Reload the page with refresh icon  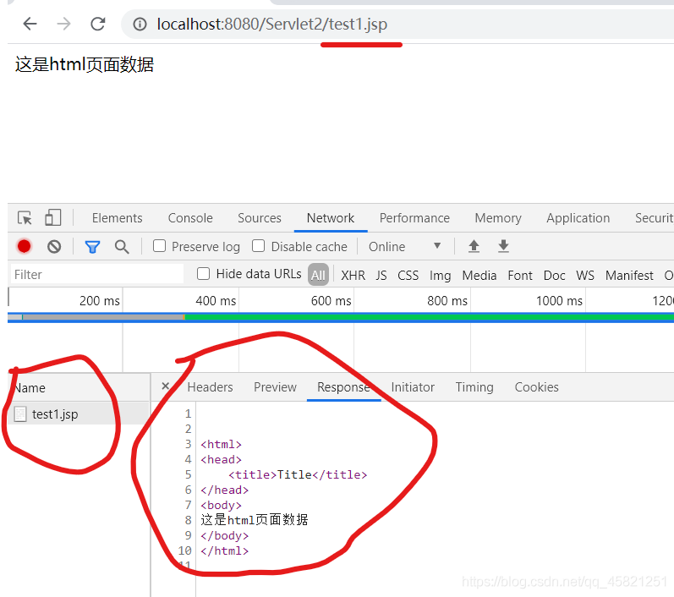pos(98,24)
